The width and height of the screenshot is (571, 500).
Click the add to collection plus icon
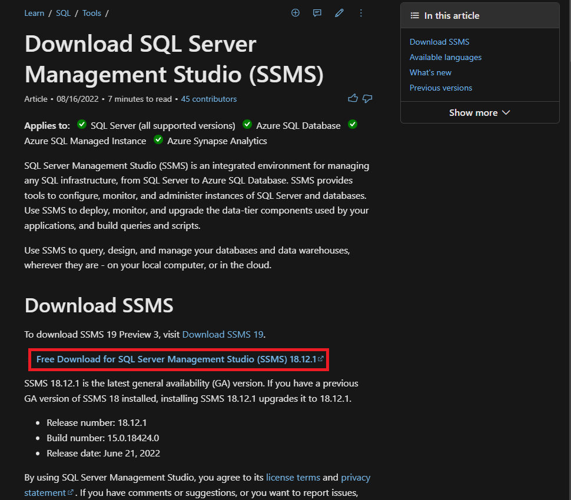tap(296, 13)
